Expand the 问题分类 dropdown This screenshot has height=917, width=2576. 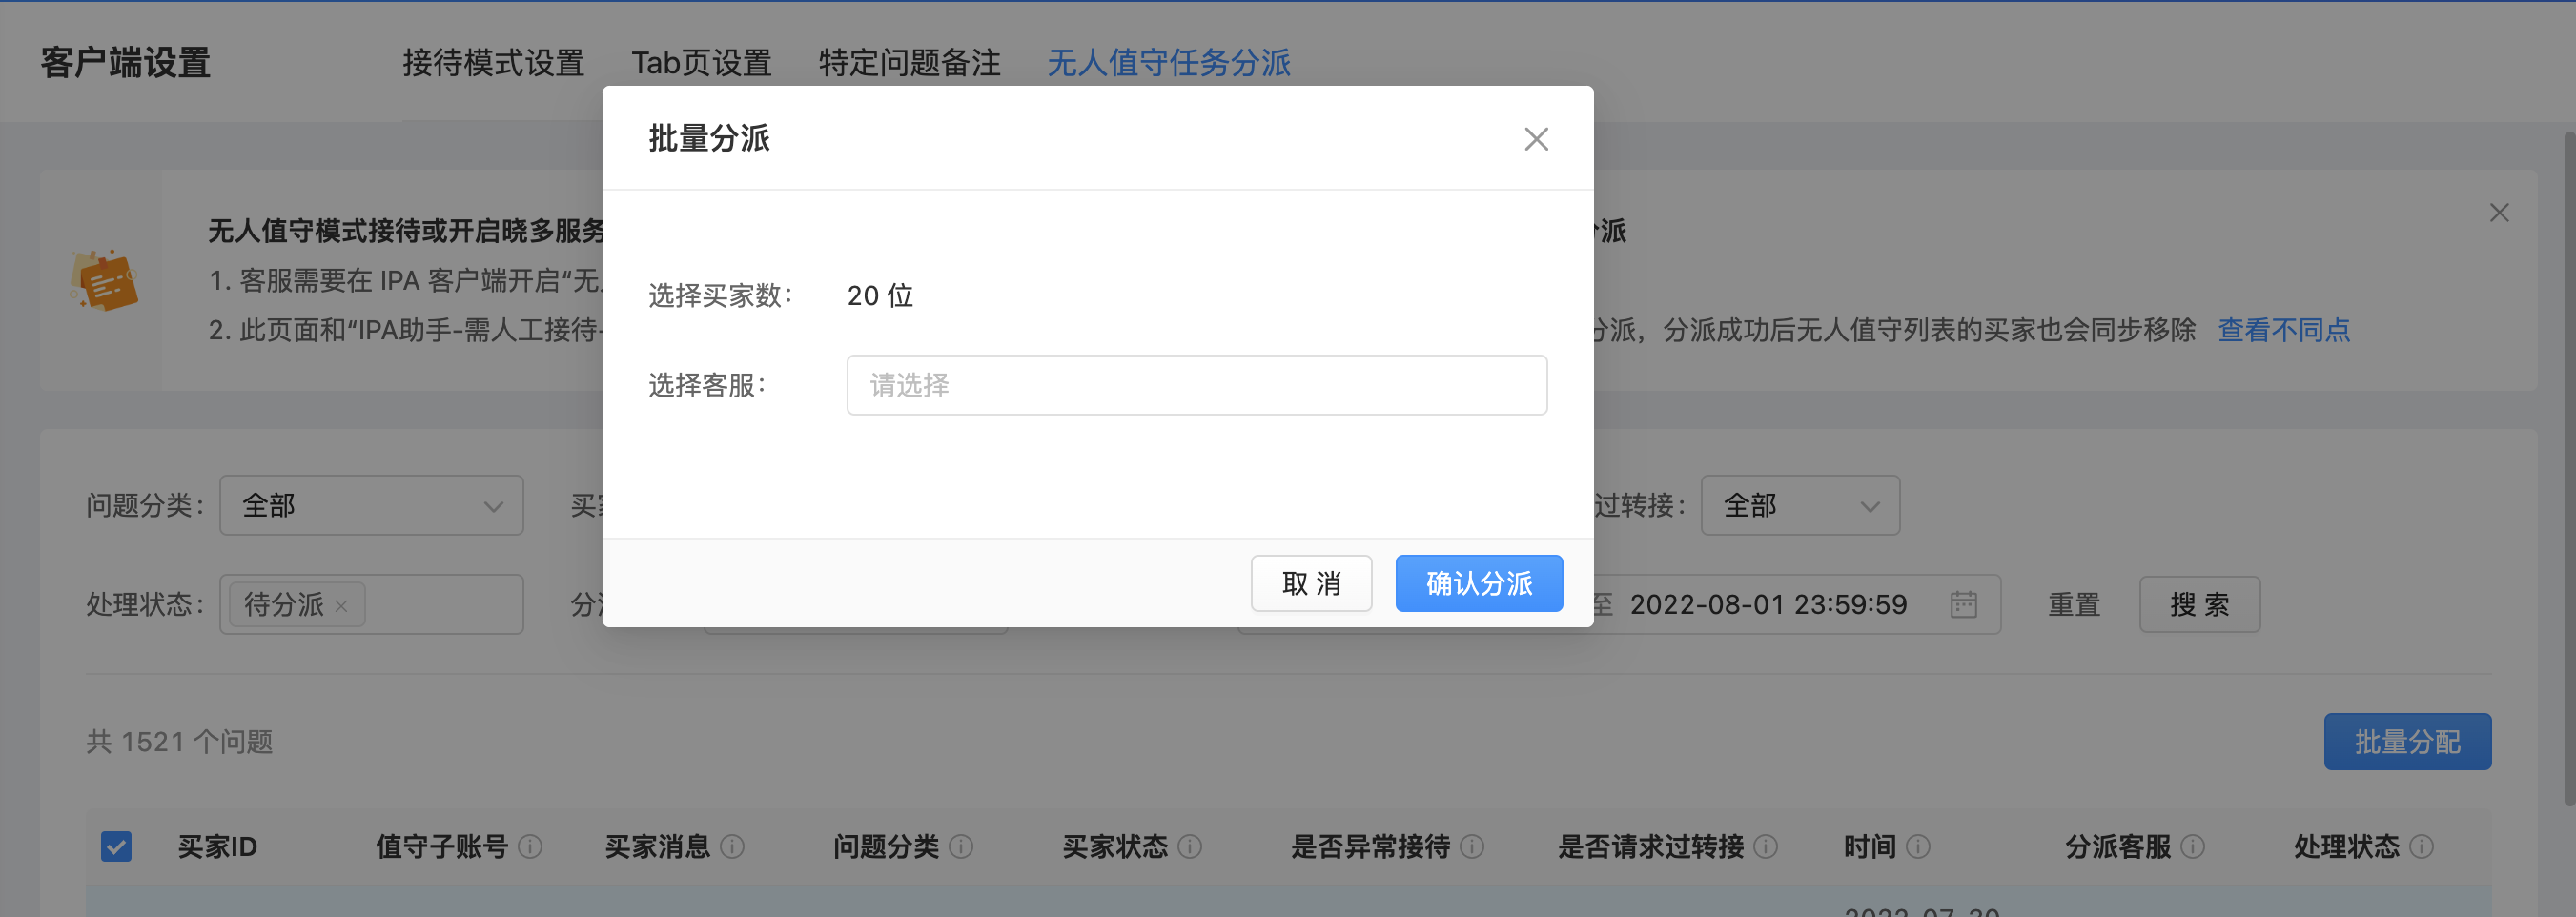point(372,505)
